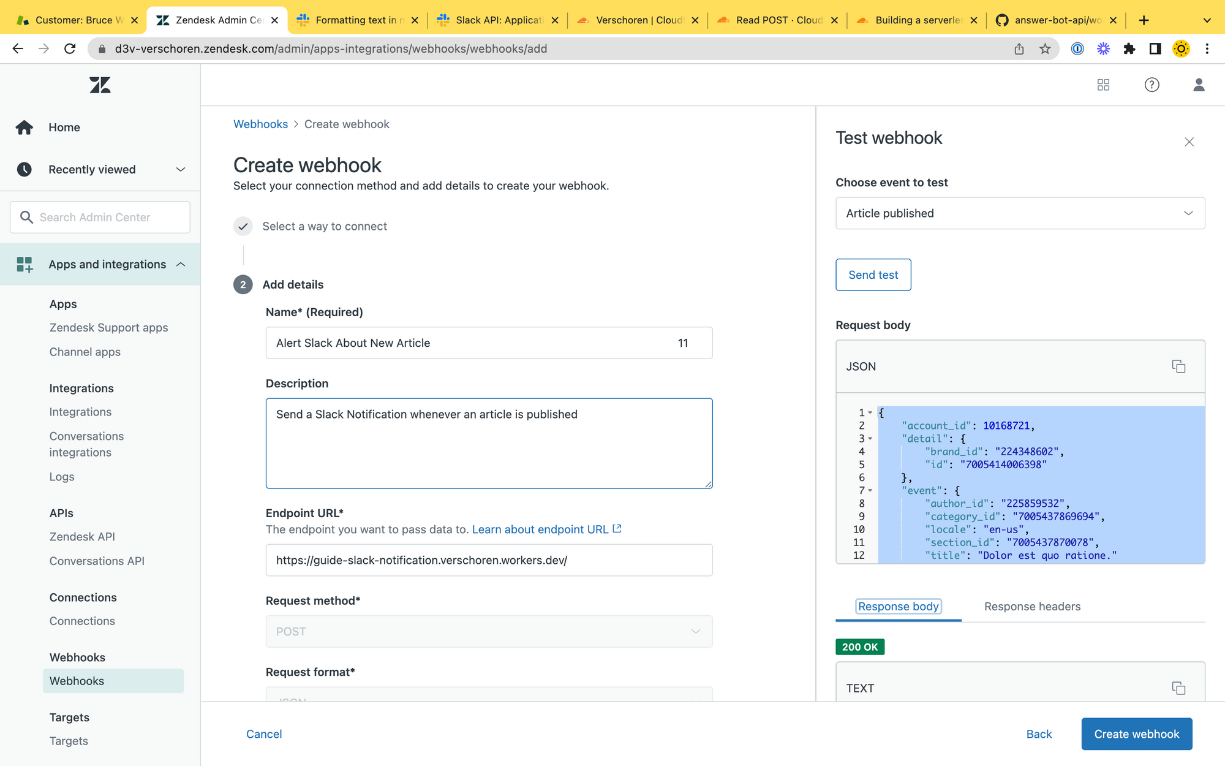Bookmark this page with star icon
The height and width of the screenshot is (766, 1225).
1045,49
